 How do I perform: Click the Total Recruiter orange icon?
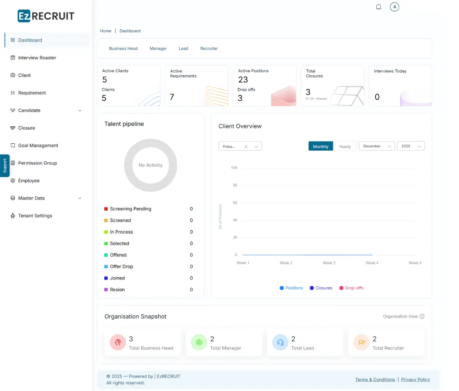click(x=361, y=342)
